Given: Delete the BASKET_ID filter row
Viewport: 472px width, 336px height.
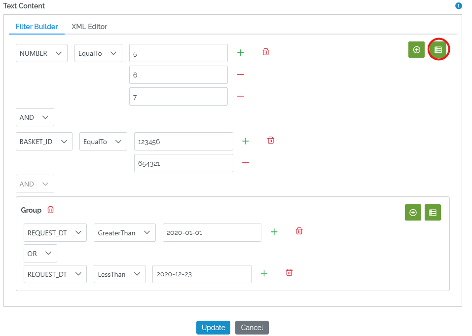Looking at the screenshot, I should tap(271, 141).
